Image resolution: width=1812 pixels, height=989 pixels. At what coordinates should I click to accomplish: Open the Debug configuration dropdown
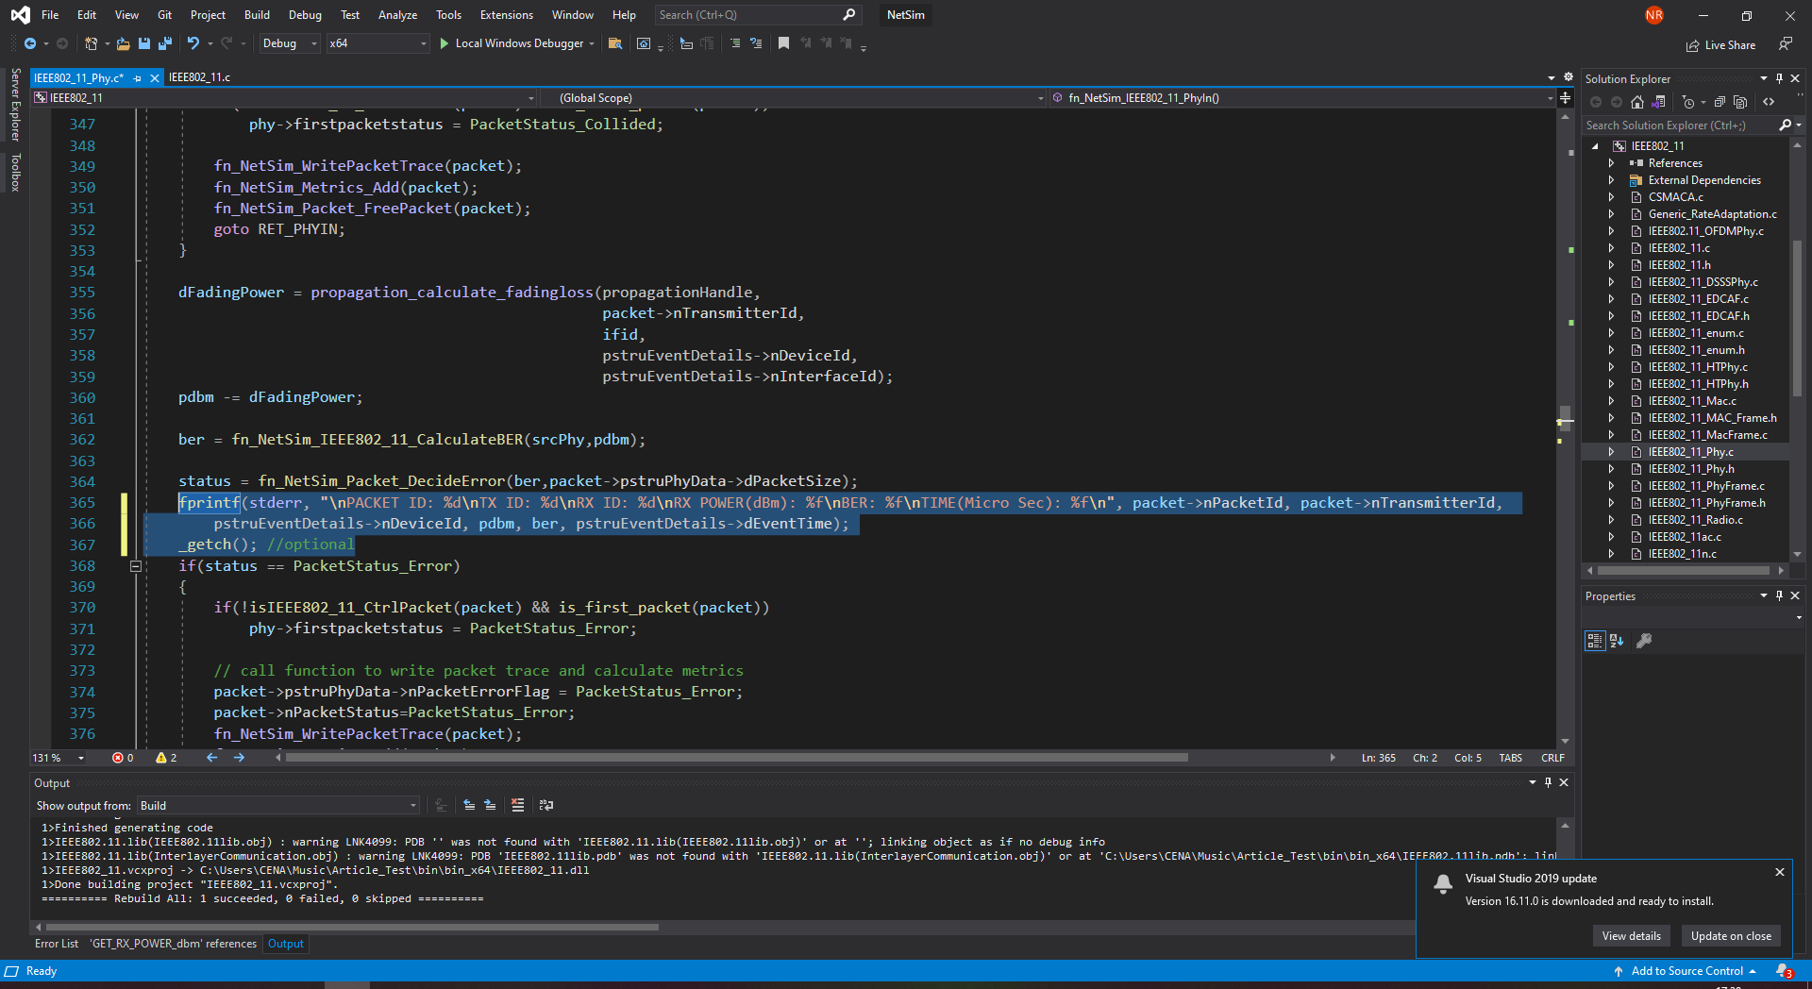289,43
